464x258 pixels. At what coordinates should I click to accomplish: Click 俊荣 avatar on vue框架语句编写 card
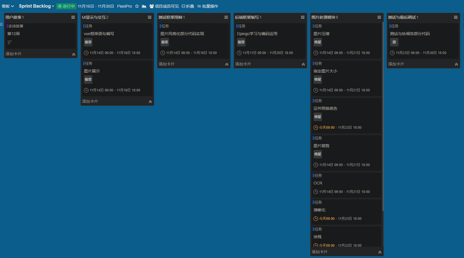(x=88, y=42)
